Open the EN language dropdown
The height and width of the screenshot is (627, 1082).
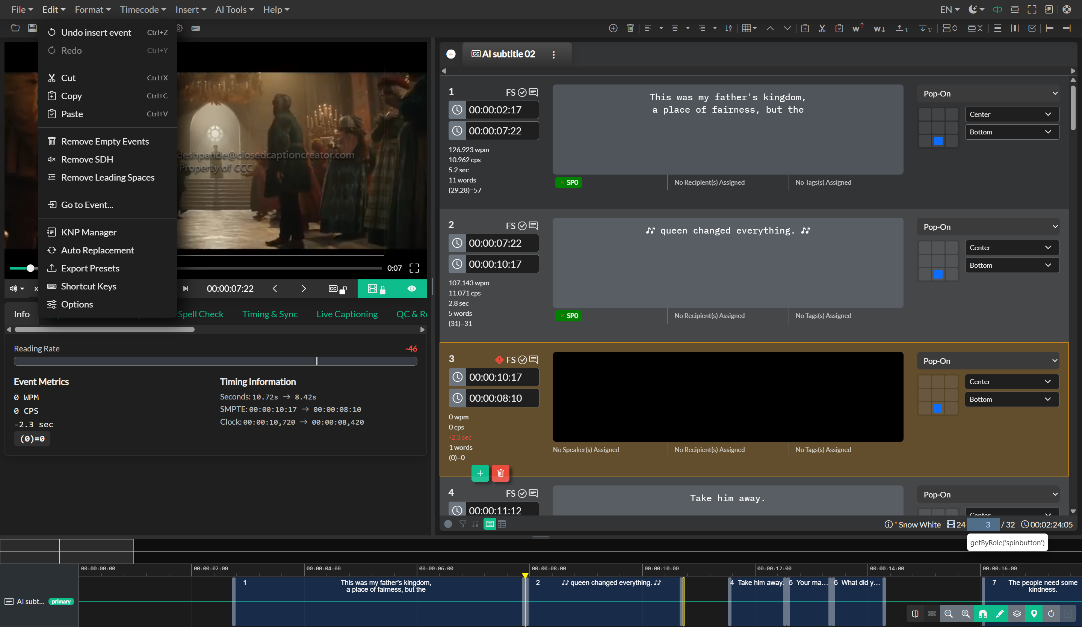coord(949,9)
